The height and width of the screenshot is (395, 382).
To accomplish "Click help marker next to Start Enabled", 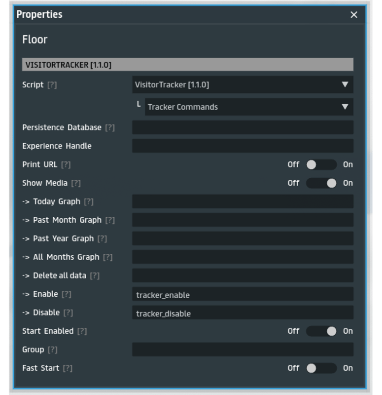I will coord(82,331).
